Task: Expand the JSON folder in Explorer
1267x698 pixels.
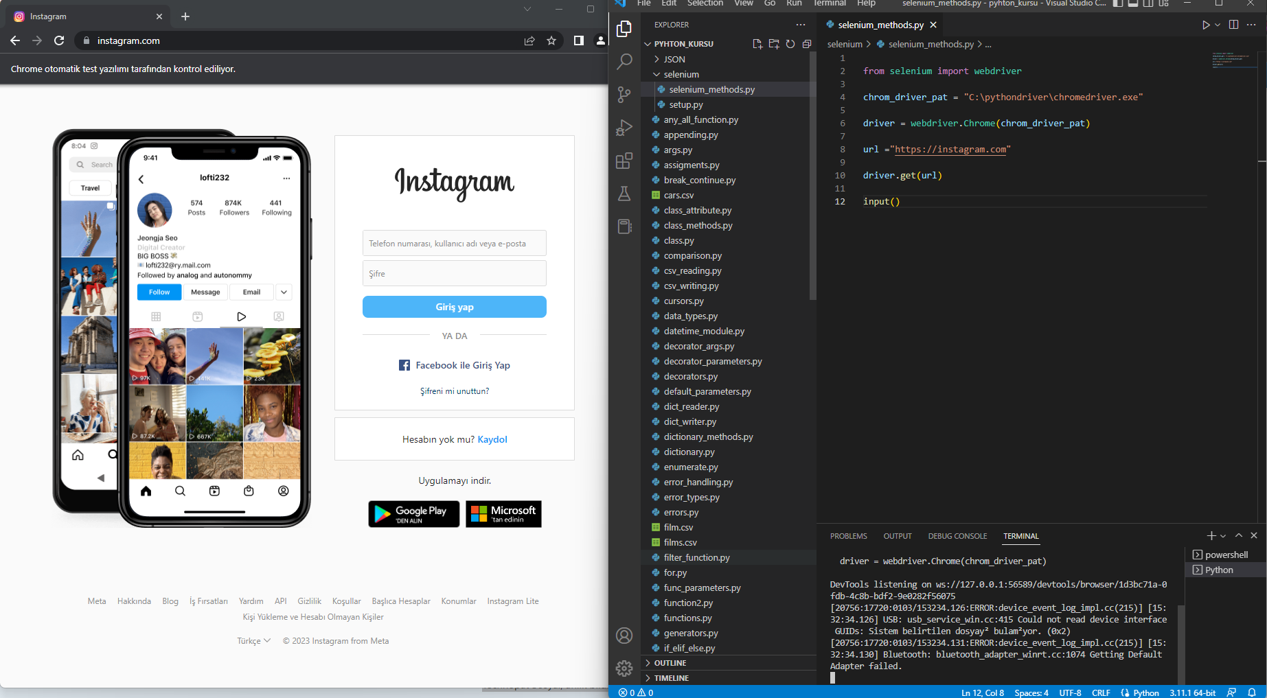Action: (x=674, y=59)
